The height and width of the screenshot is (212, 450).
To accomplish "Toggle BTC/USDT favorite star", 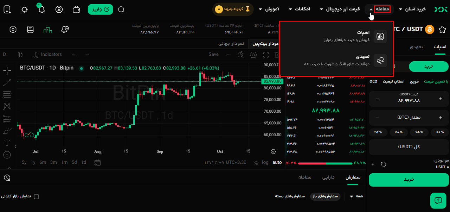I will click(442, 29).
